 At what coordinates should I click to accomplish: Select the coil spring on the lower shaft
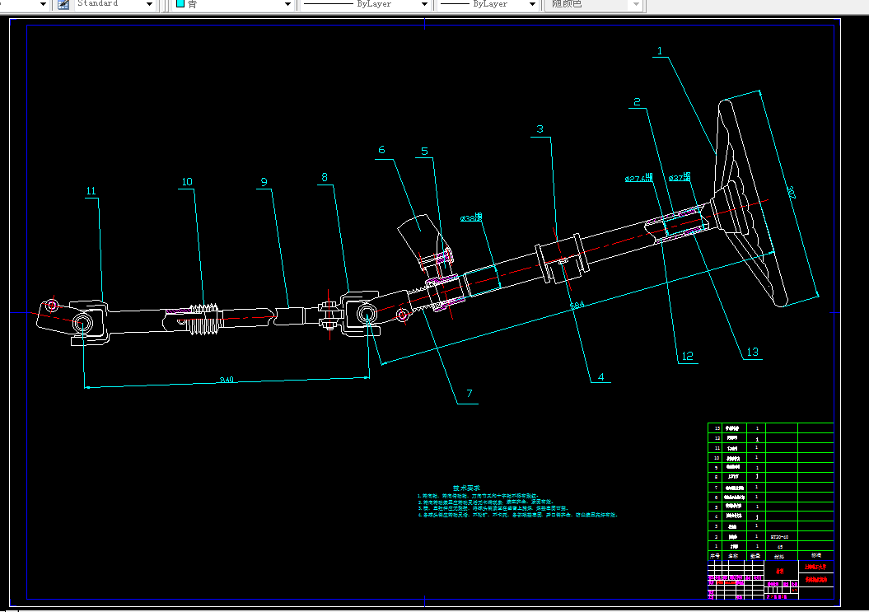click(204, 320)
